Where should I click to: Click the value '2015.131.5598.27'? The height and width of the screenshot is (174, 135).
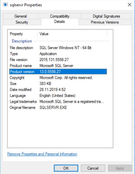[54, 60]
